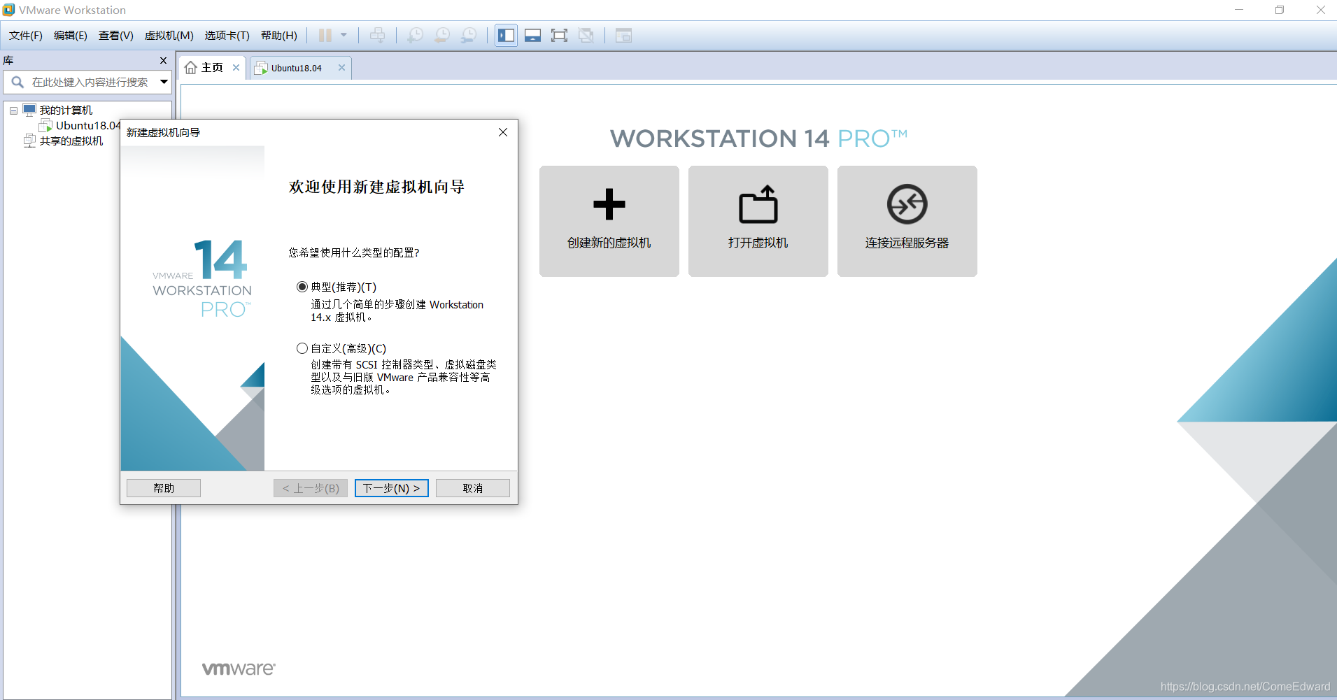Viewport: 1337px width, 700px height.
Task: Close the 新建虚拟机向导 dialog
Action: pos(503,132)
